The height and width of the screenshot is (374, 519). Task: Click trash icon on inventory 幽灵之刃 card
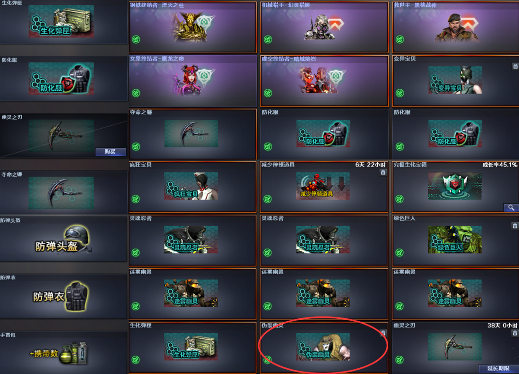(515, 333)
